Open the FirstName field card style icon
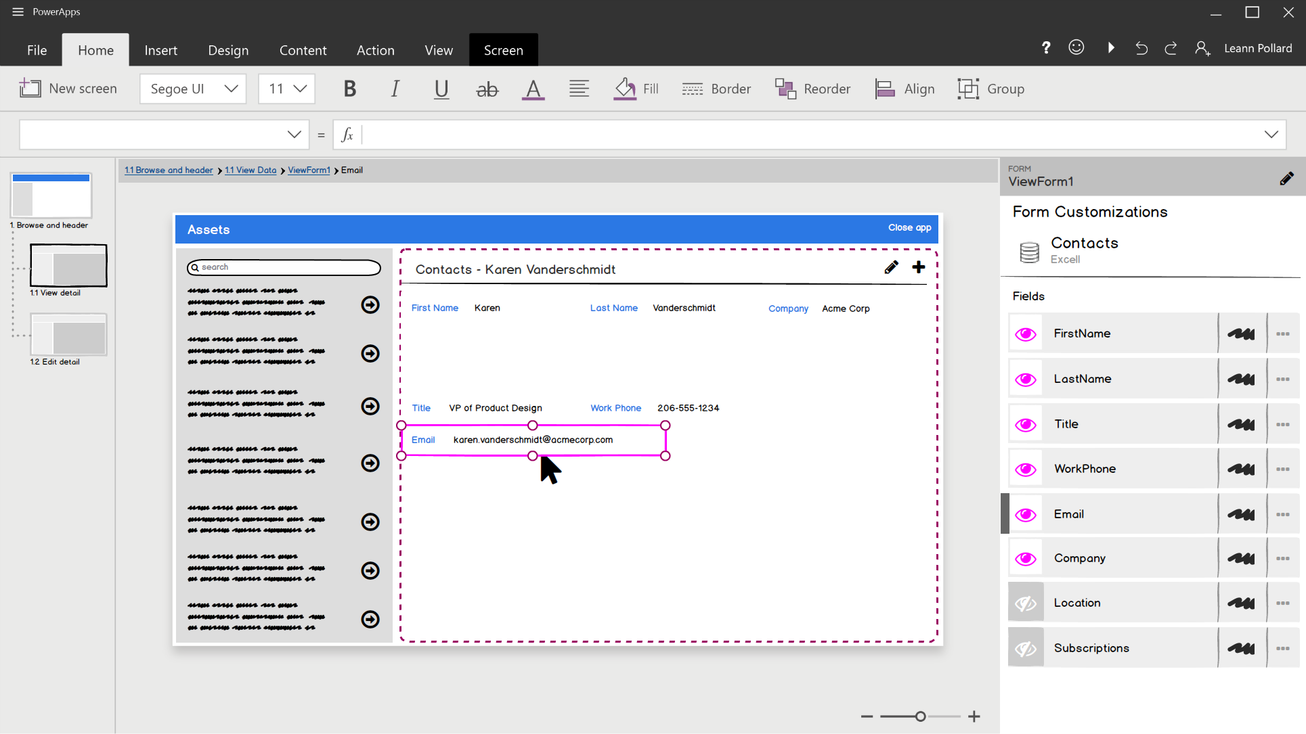Image resolution: width=1306 pixels, height=734 pixels. pos(1241,334)
